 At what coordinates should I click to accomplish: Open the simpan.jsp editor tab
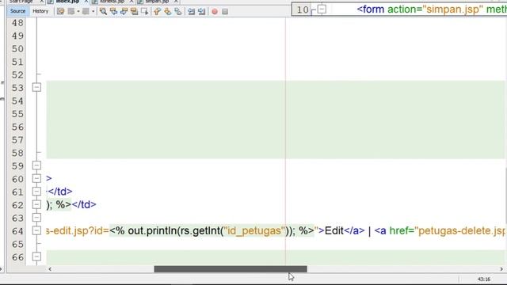(x=157, y=2)
